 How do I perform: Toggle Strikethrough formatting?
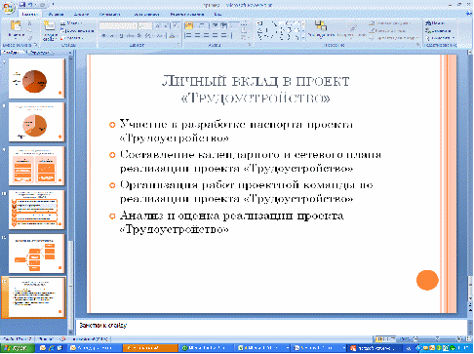click(x=130, y=35)
